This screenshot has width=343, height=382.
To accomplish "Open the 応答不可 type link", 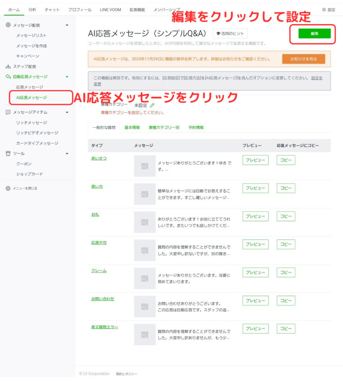I will 99,243.
